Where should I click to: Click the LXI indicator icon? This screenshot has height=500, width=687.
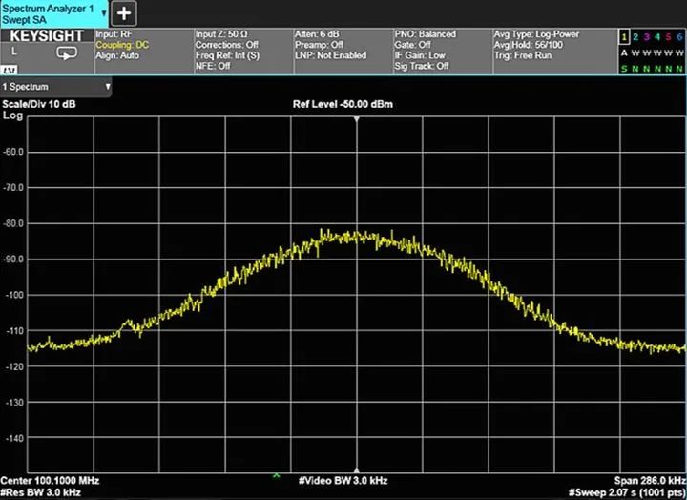coord(9,71)
